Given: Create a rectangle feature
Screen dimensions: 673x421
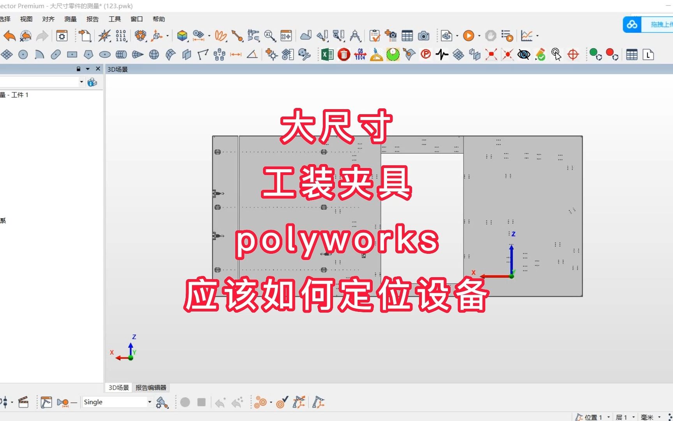Looking at the screenshot, I should click(72, 55).
